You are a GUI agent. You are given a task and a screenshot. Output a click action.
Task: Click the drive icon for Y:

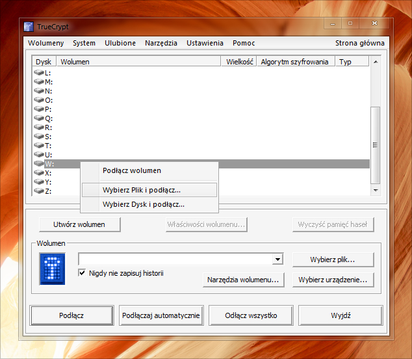(39, 181)
